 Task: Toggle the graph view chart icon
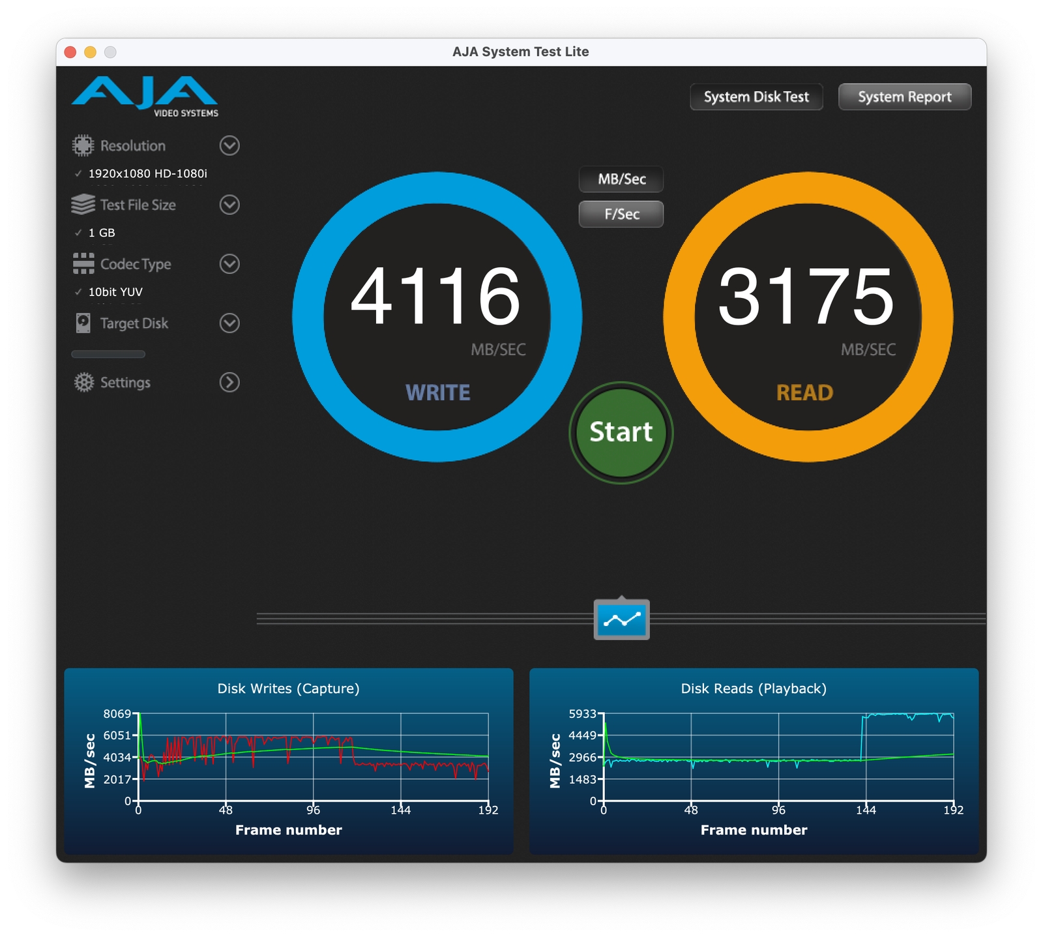pyautogui.click(x=621, y=619)
